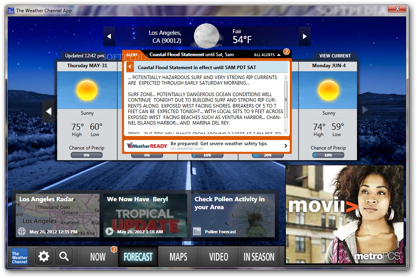Viewport: 417px width, 278px height.
Task: Collapse the ALL ALERTS dropdown
Action: 267,55
